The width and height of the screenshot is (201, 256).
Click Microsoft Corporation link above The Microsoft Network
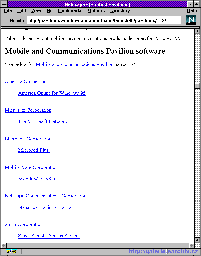[28, 110]
